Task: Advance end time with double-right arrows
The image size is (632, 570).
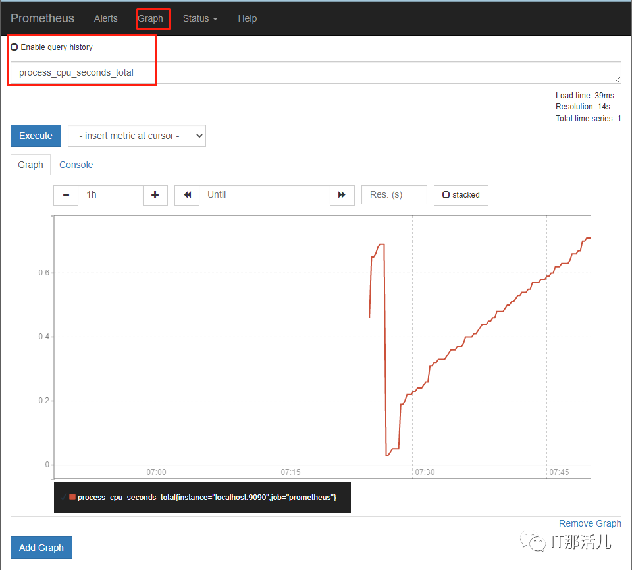Action: click(x=342, y=195)
